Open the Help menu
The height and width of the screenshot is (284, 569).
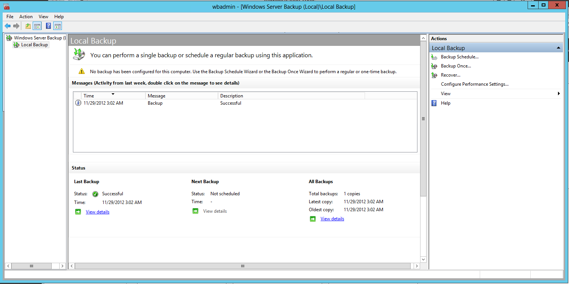pos(59,17)
